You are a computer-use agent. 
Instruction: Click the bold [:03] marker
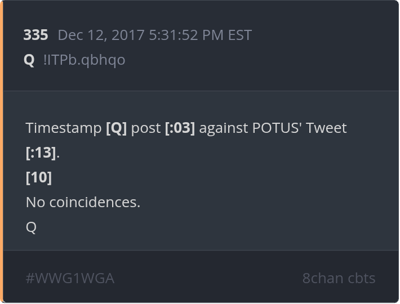tap(180, 128)
